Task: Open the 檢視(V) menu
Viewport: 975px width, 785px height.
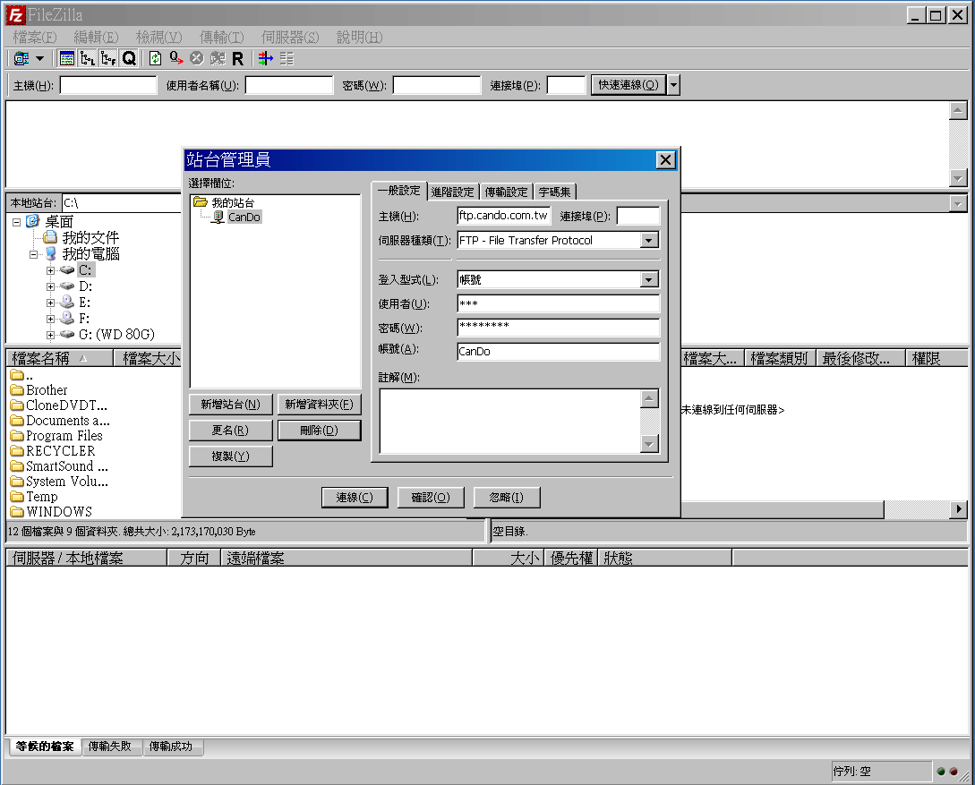Action: (159, 38)
